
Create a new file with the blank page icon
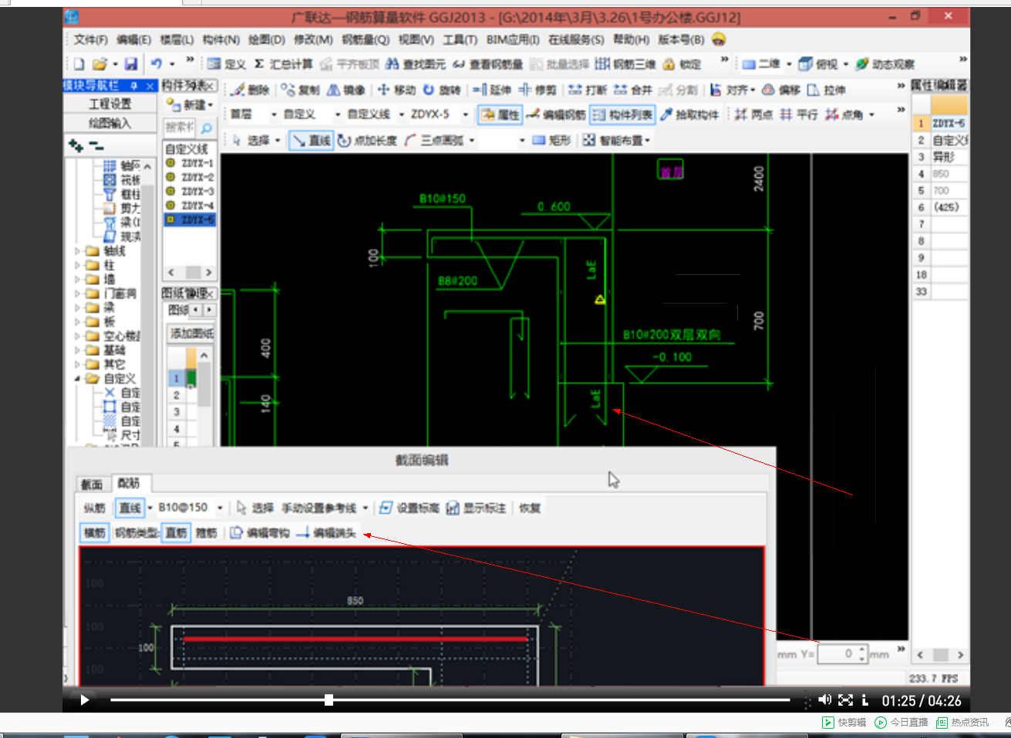pyautogui.click(x=79, y=64)
